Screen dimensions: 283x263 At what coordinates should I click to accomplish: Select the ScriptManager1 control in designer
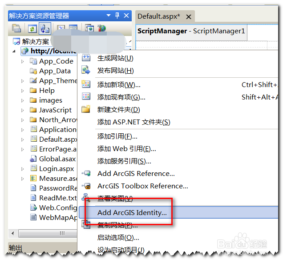pos(191,31)
